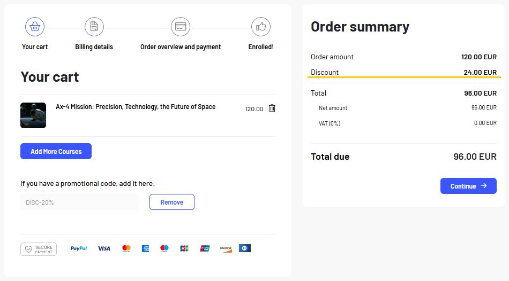Viewport: 509px width, 281px height.
Task: Continue to billing details
Action: point(468,186)
